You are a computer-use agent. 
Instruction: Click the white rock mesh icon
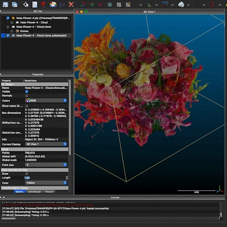click(181, 5)
